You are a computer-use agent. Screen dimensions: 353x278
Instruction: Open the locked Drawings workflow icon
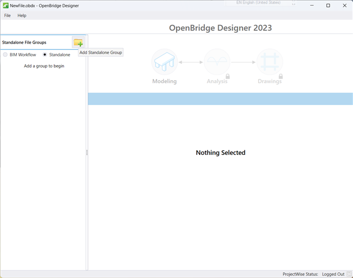point(270,62)
